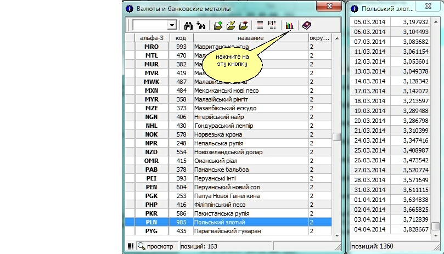Image resolution: width=444 pixels, height=254 pixels.
Task: Click the grid icon in the status bar
Action: pos(131,246)
